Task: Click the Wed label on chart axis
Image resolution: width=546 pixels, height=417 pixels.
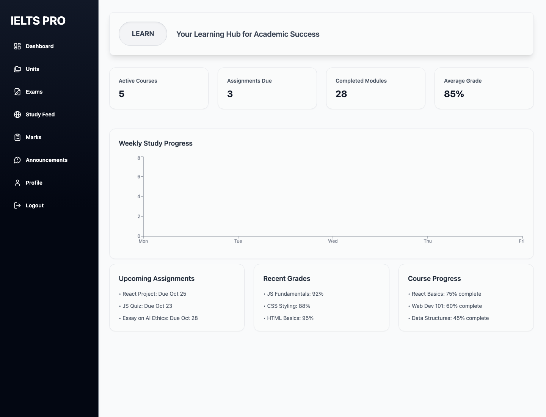Action: 333,241
